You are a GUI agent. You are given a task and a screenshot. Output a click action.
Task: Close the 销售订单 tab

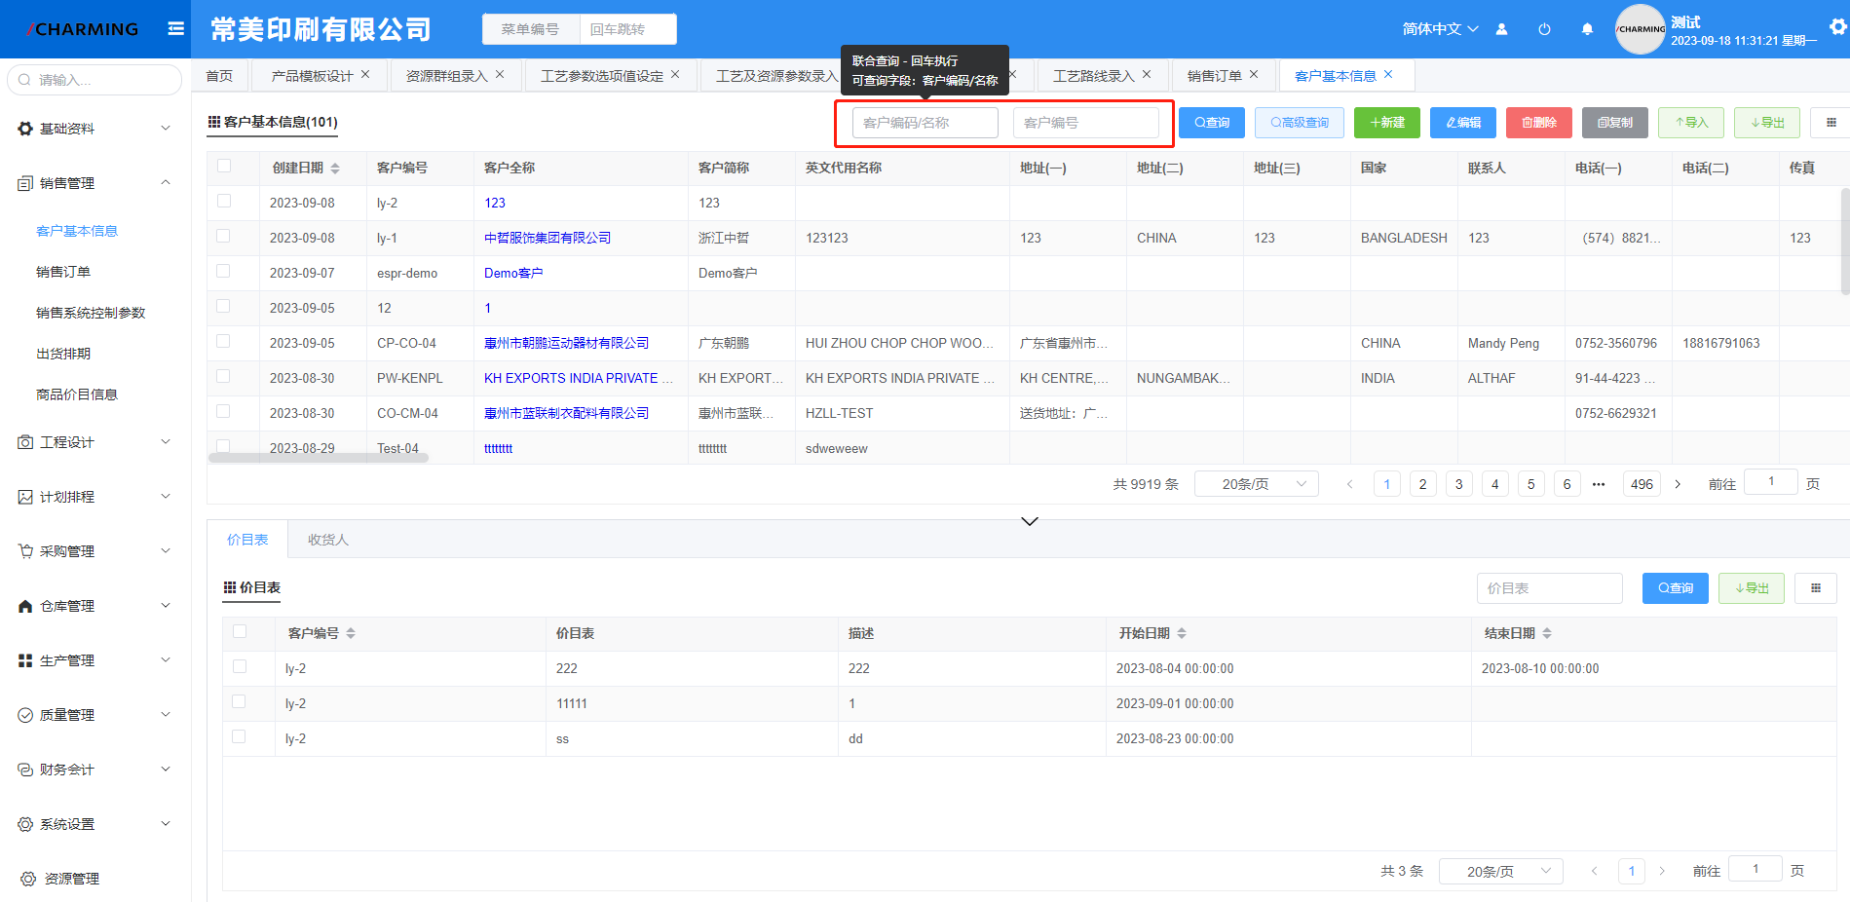(x=1254, y=74)
